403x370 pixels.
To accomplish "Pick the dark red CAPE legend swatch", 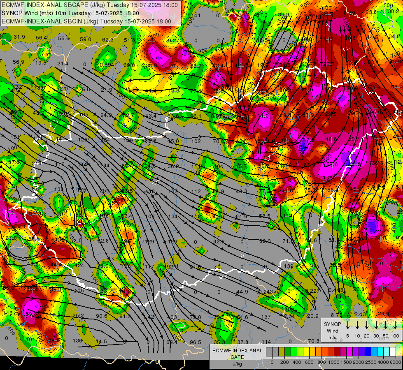I will pyautogui.click(x=337, y=351).
